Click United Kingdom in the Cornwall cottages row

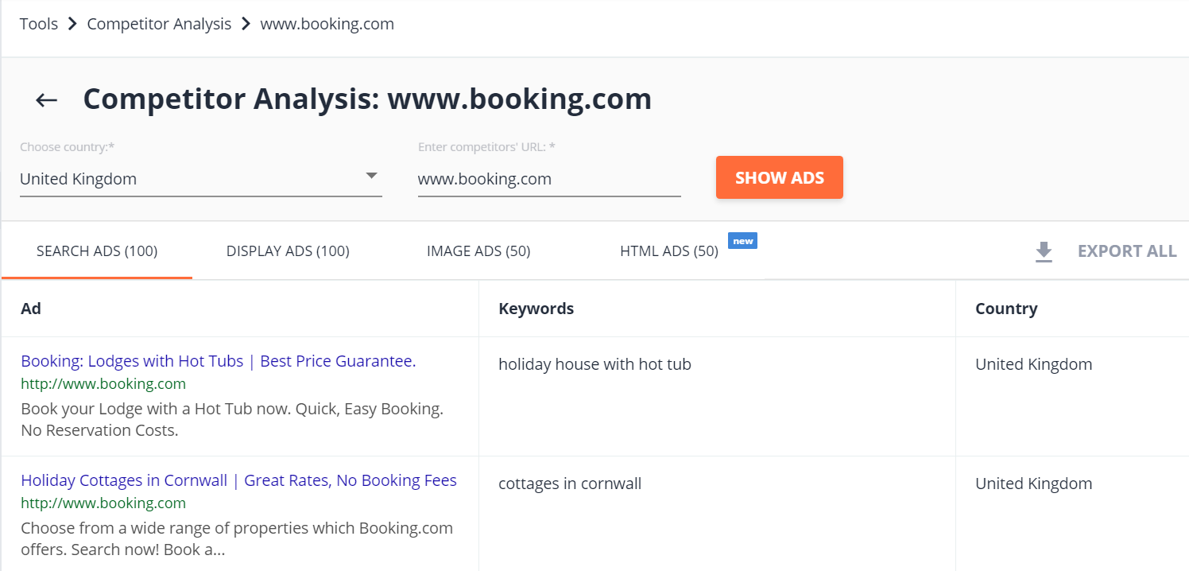coord(1034,484)
